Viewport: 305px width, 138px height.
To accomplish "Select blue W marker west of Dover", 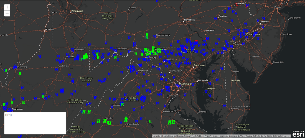I will click(222, 69).
